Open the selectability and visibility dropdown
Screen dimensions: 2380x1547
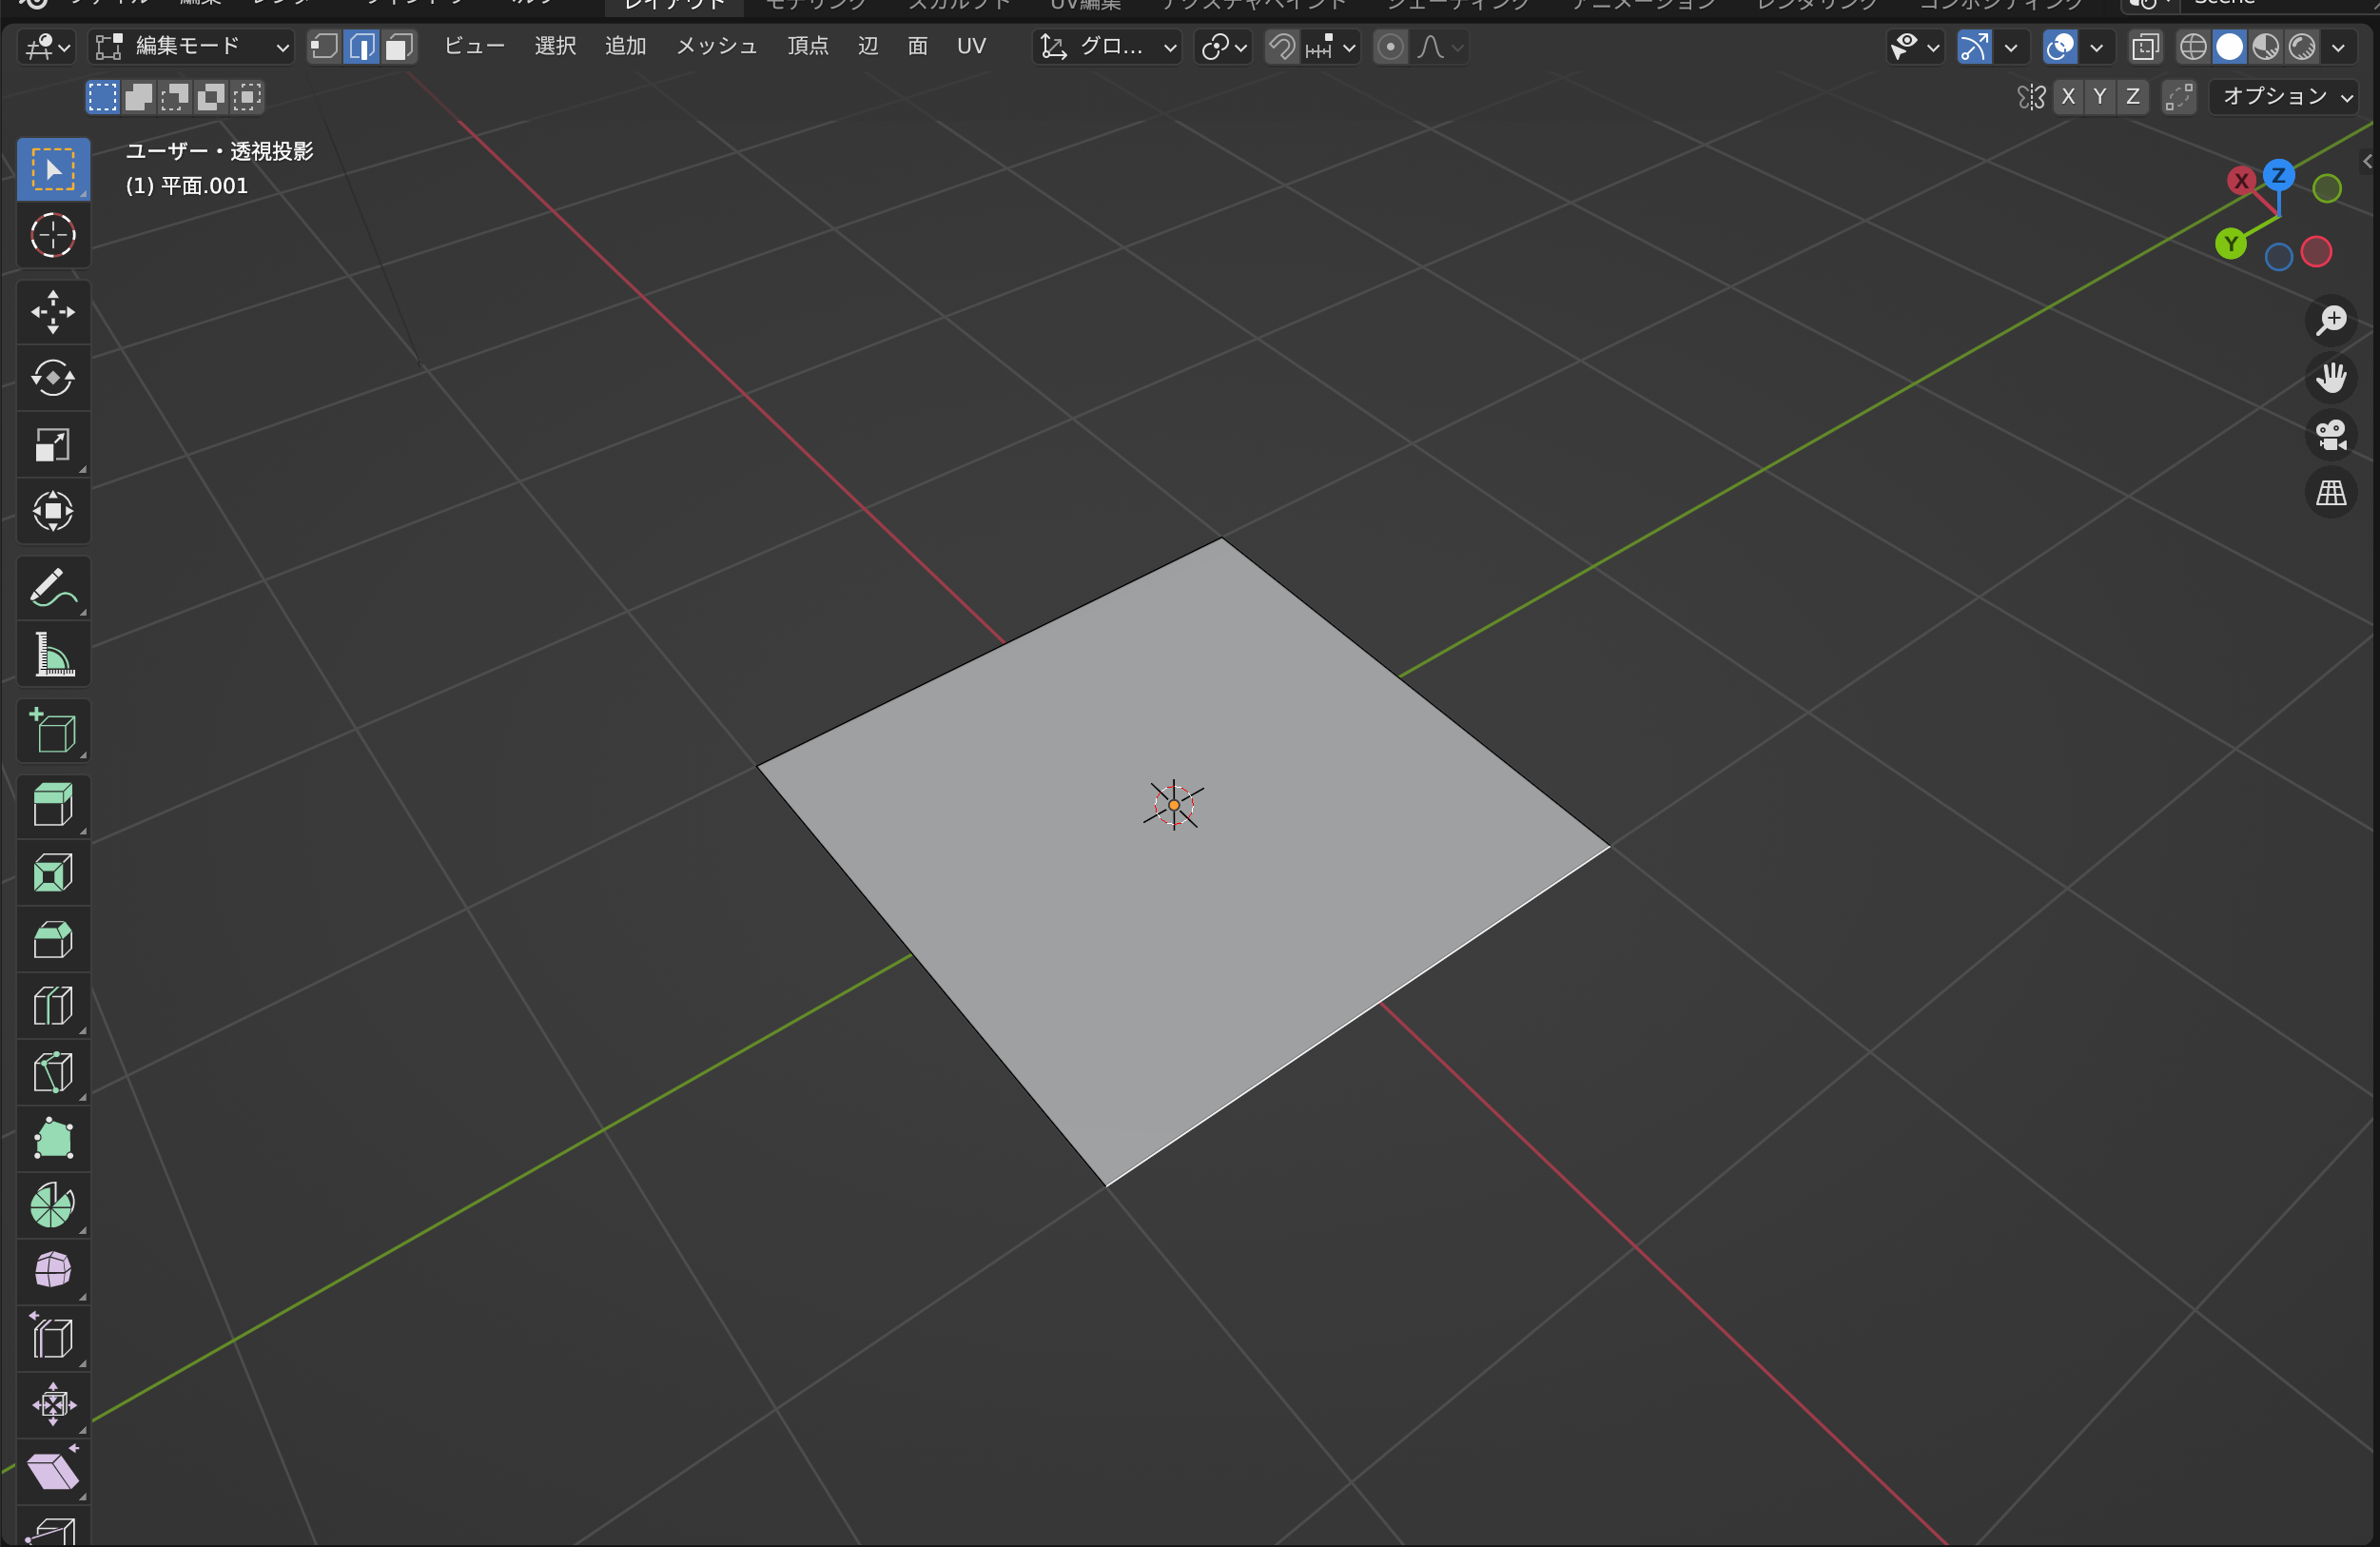1914,46
